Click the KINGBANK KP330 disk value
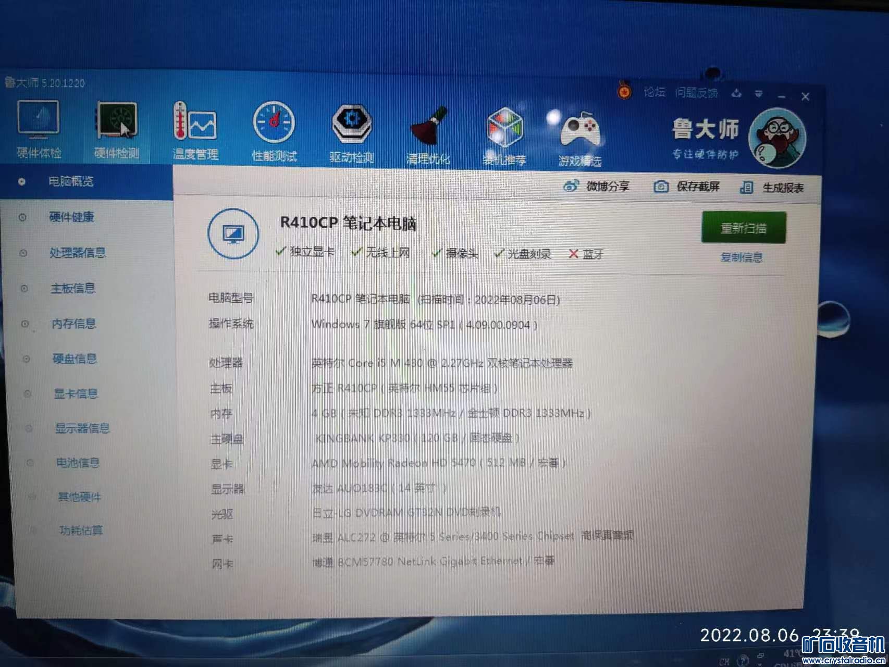The height and width of the screenshot is (667, 889). coord(417,438)
